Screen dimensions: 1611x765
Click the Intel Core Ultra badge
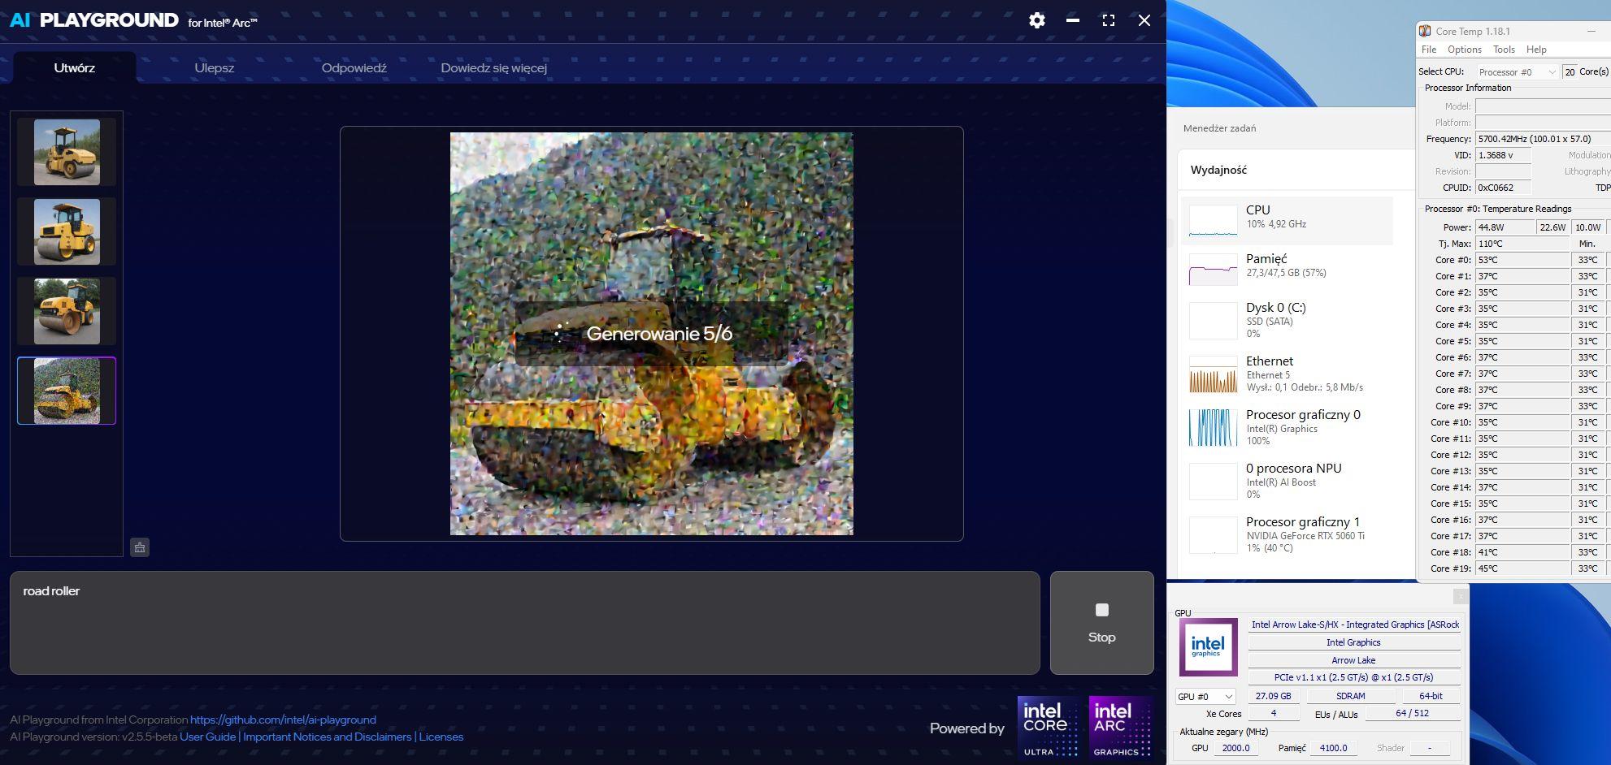[x=1049, y=728]
